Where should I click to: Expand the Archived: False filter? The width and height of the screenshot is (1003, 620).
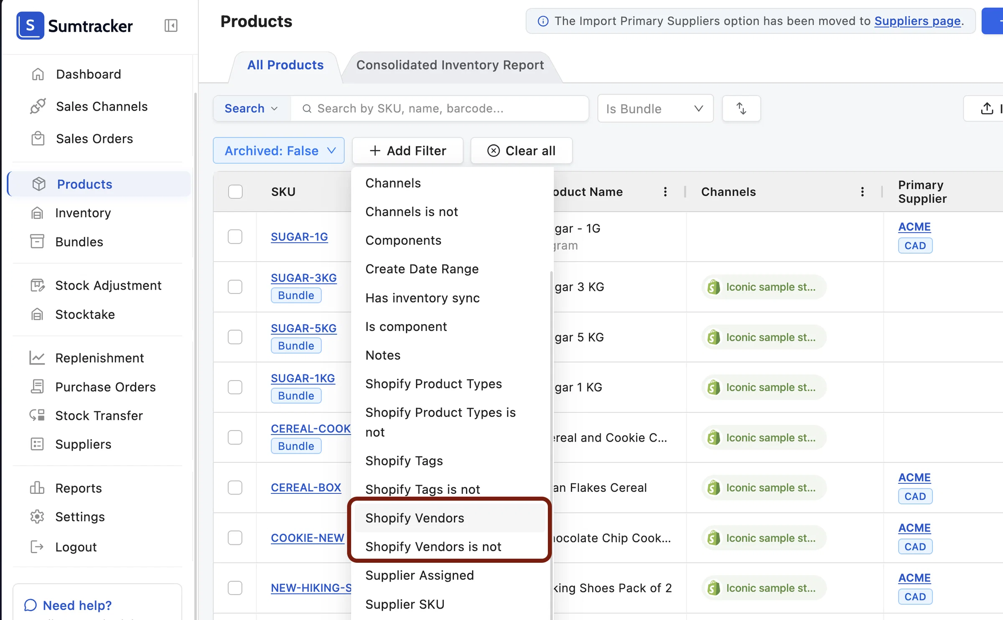pos(279,150)
